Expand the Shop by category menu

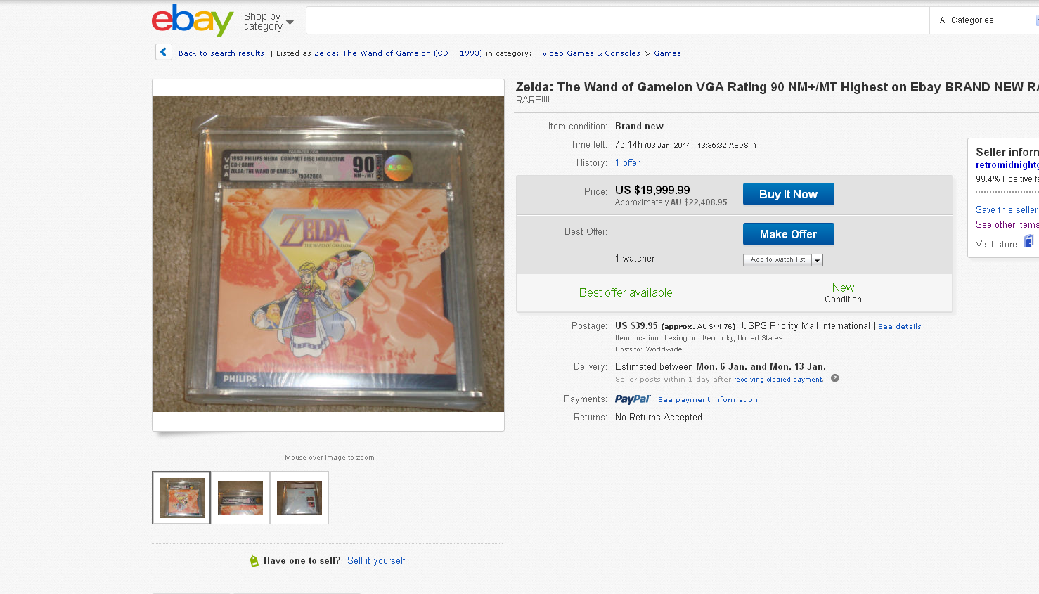[x=269, y=21]
